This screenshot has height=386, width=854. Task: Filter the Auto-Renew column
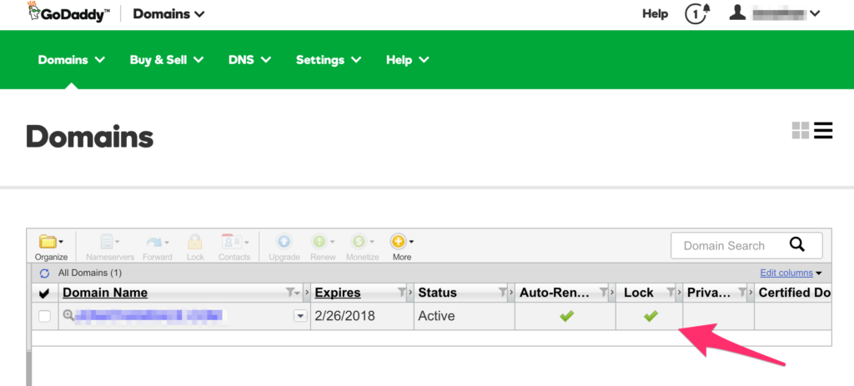pyautogui.click(x=604, y=293)
